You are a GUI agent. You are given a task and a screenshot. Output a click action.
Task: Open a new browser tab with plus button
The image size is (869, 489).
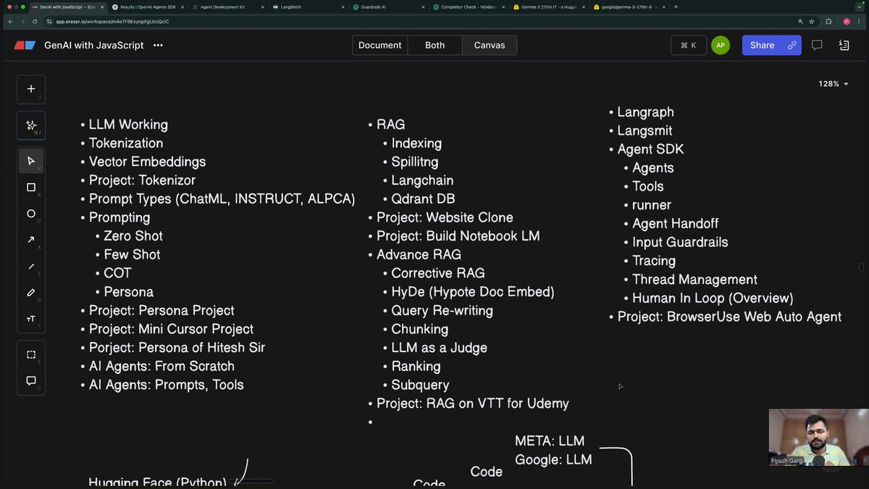point(676,7)
